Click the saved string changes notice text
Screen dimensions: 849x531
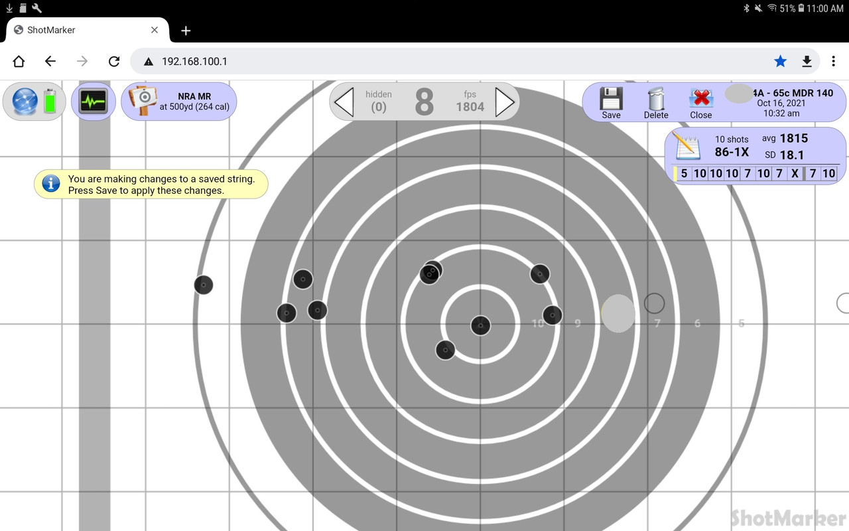tap(161, 185)
